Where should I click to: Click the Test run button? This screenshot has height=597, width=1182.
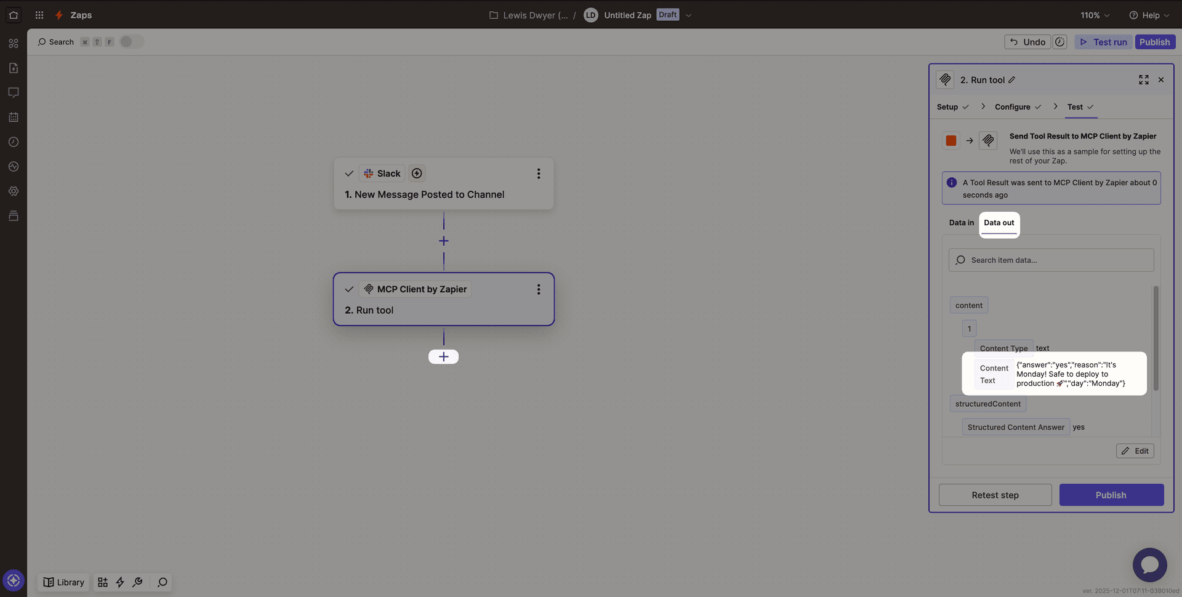(1103, 42)
